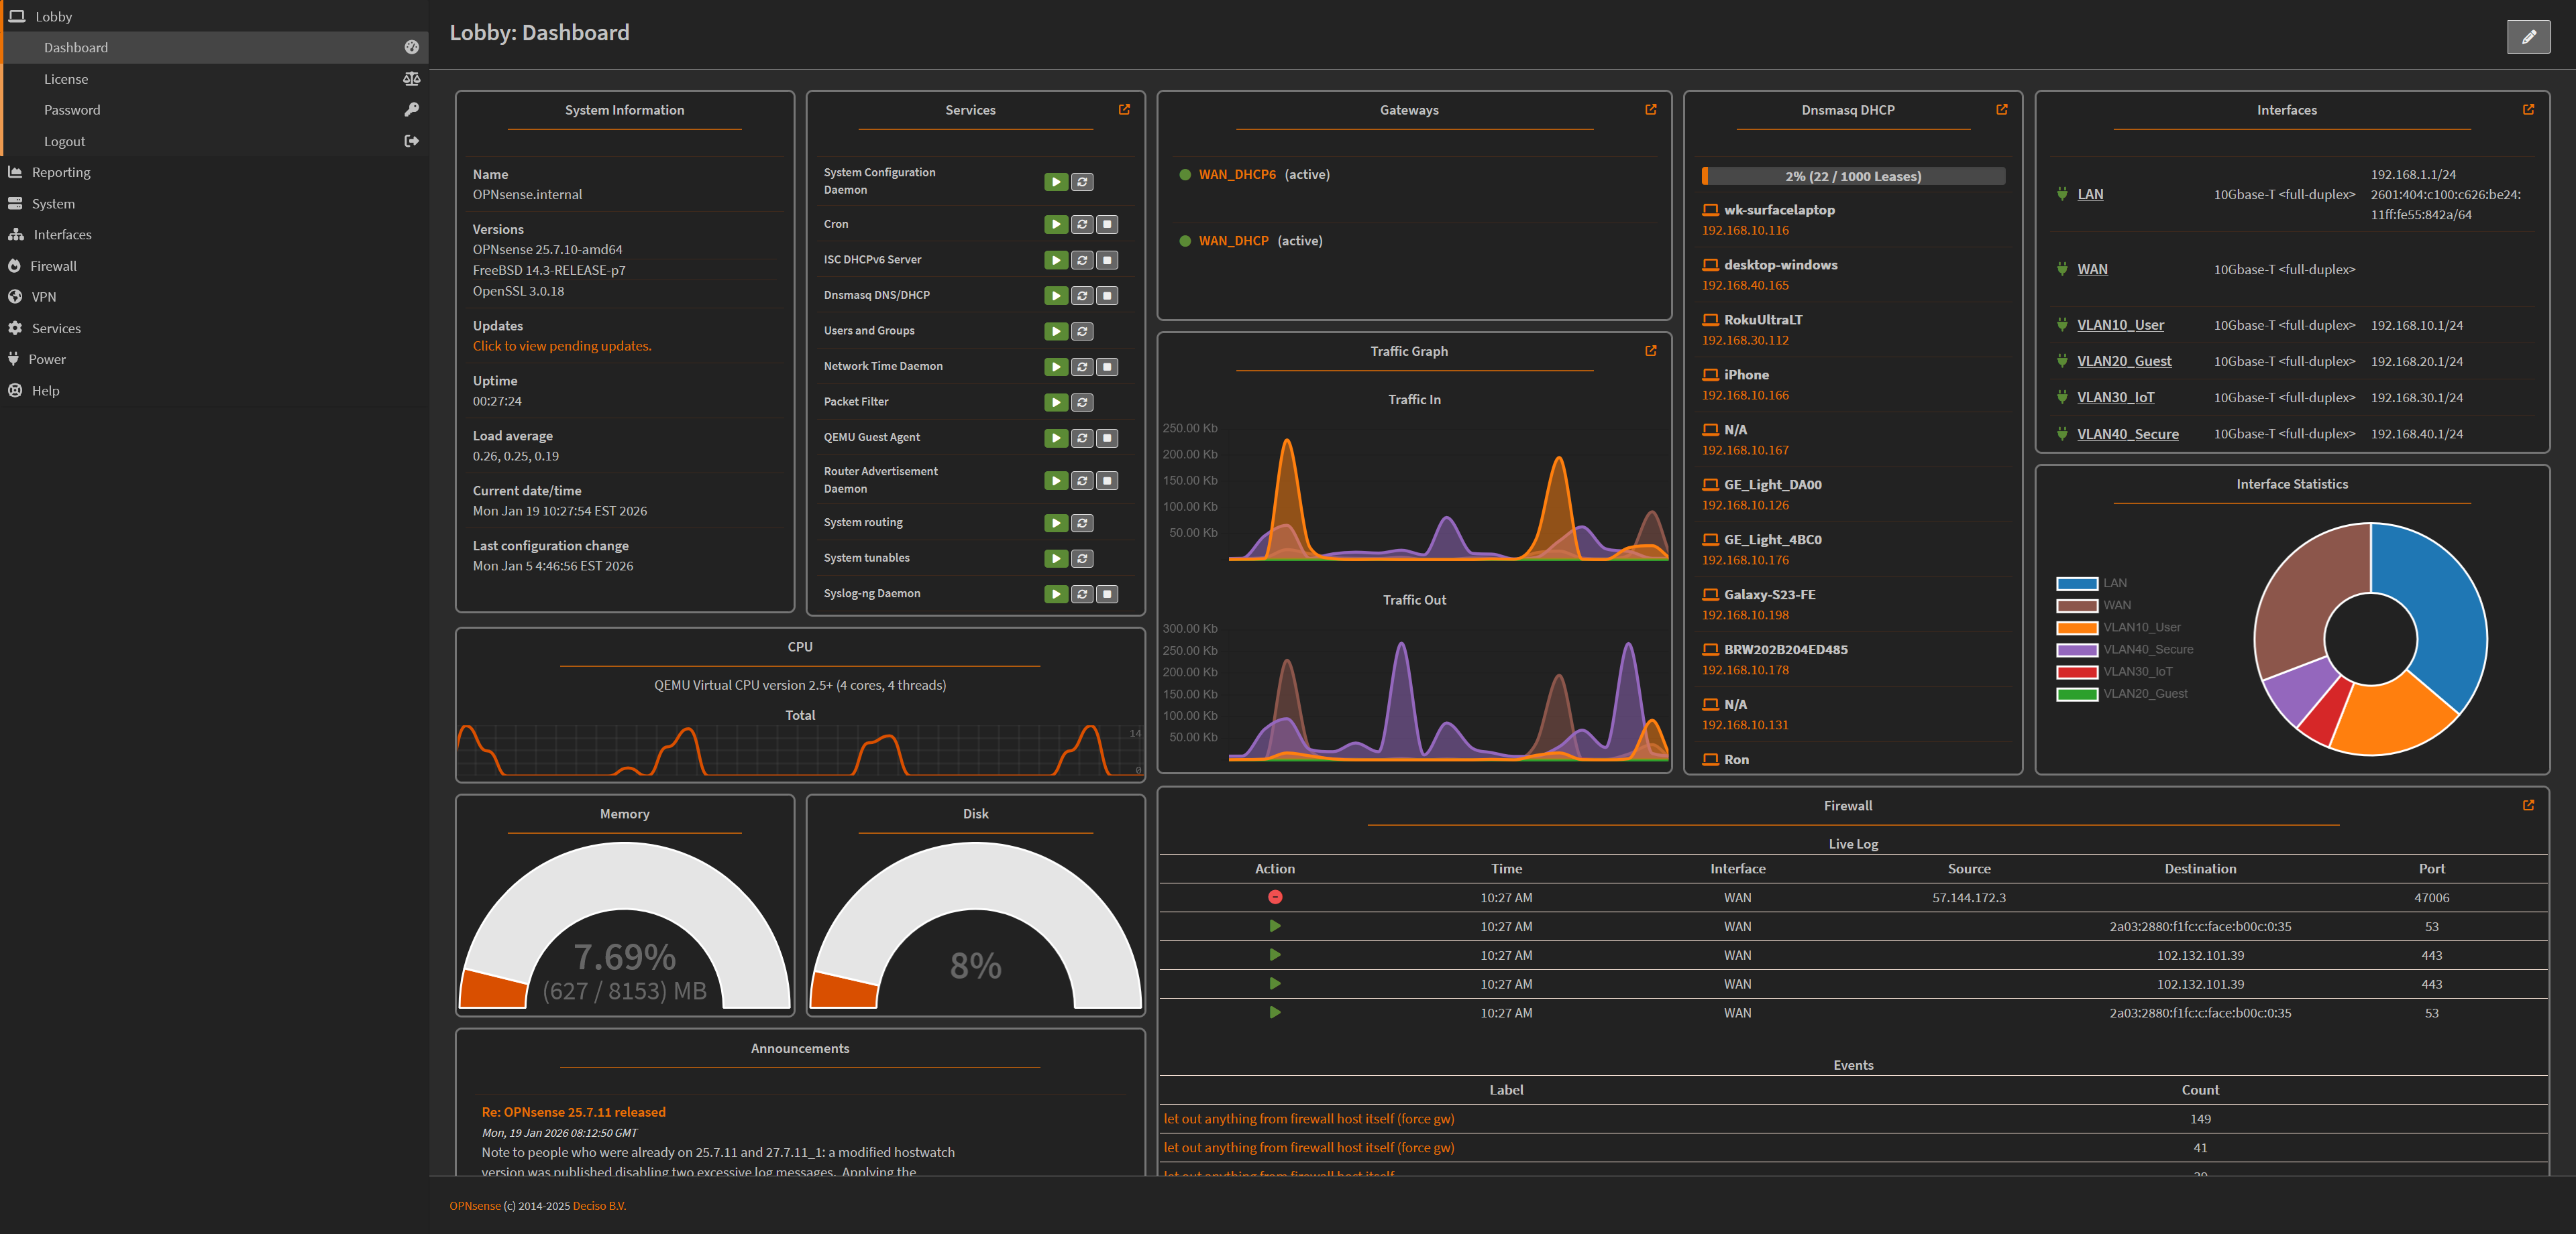This screenshot has width=2576, height=1234.
Task: Toggle the WAN legend entry in pie chart
Action: [x=2116, y=605]
